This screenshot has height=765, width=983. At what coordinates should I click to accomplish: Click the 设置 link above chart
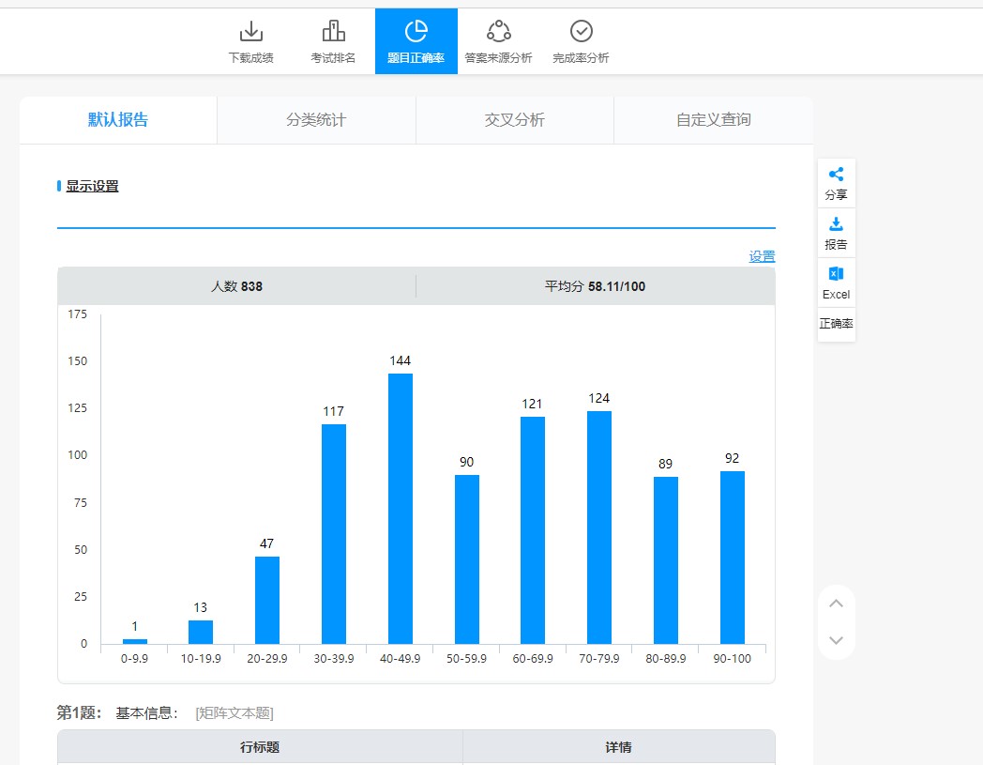coord(762,256)
